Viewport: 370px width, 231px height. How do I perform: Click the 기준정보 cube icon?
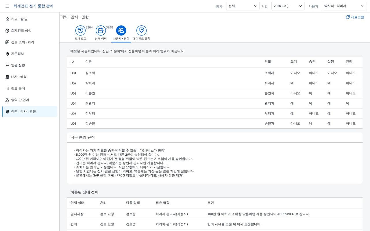(8, 54)
